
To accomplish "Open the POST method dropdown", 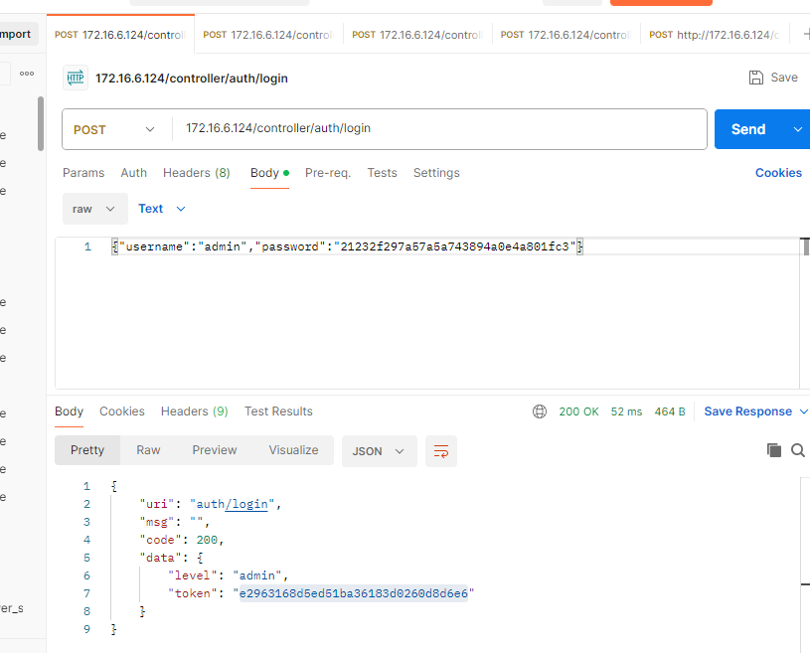I will [114, 129].
